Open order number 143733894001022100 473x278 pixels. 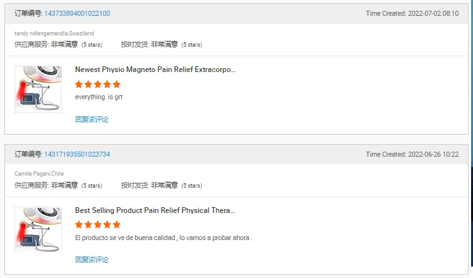(77, 13)
